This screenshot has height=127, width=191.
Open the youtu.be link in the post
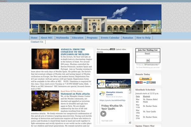[112, 100]
